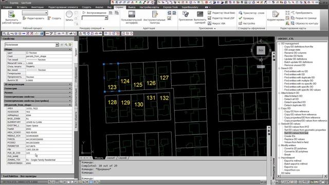Click the Воспроизведение play icon
The height and width of the screenshot is (185, 329).
(x=84, y=13)
